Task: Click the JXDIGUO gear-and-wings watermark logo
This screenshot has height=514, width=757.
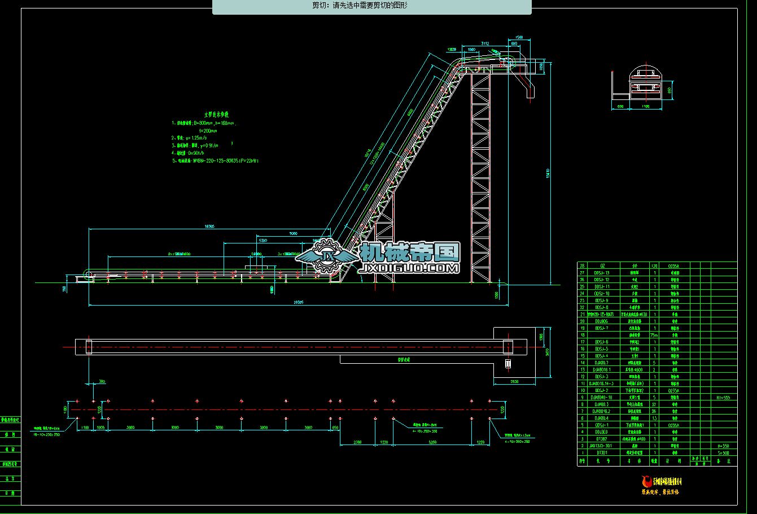Action: point(326,258)
